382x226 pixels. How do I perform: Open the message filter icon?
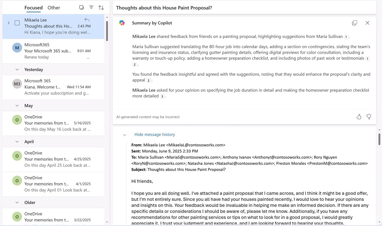pos(91,7)
